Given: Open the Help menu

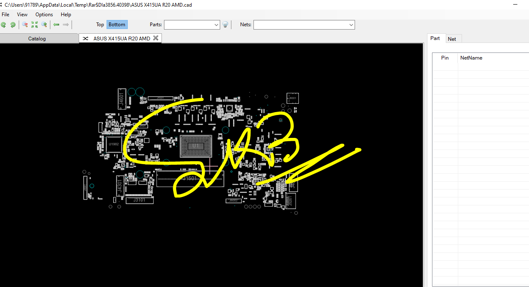Looking at the screenshot, I should (x=66, y=15).
